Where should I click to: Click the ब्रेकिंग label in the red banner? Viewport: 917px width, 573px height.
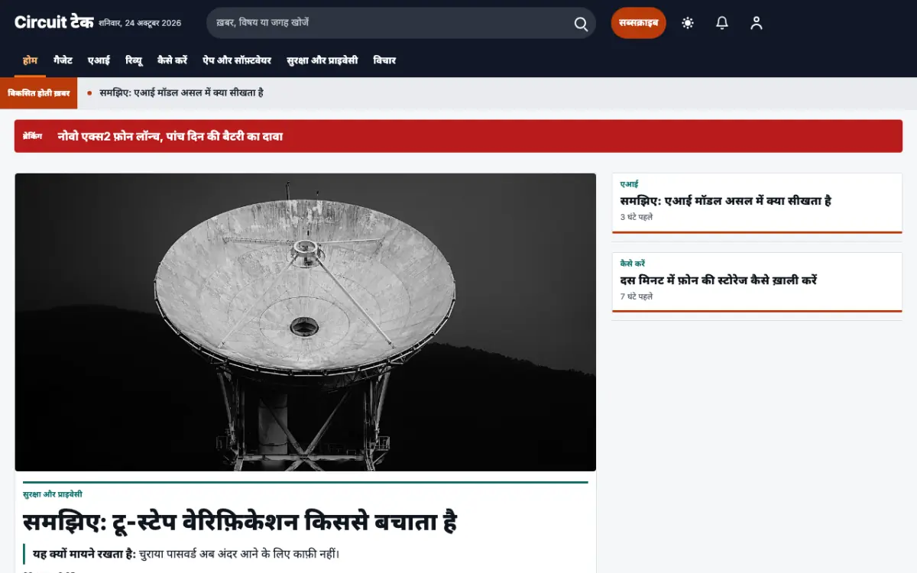[x=32, y=136]
